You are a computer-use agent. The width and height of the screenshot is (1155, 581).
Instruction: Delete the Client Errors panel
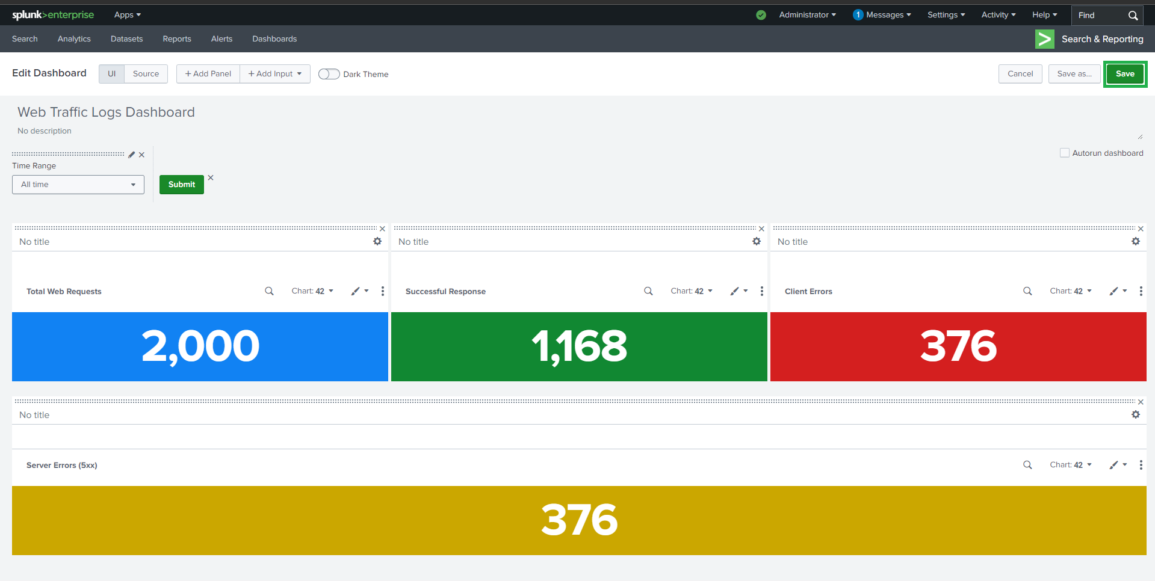point(1141,229)
